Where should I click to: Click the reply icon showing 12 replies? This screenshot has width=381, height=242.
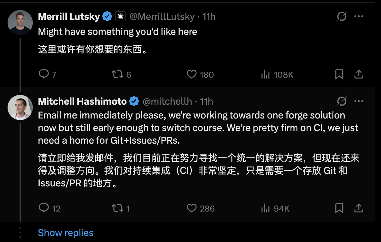coord(44,208)
